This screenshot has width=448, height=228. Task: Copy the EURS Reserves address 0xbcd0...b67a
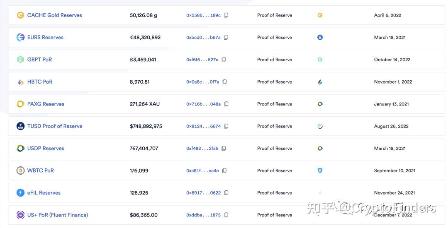pos(226,37)
